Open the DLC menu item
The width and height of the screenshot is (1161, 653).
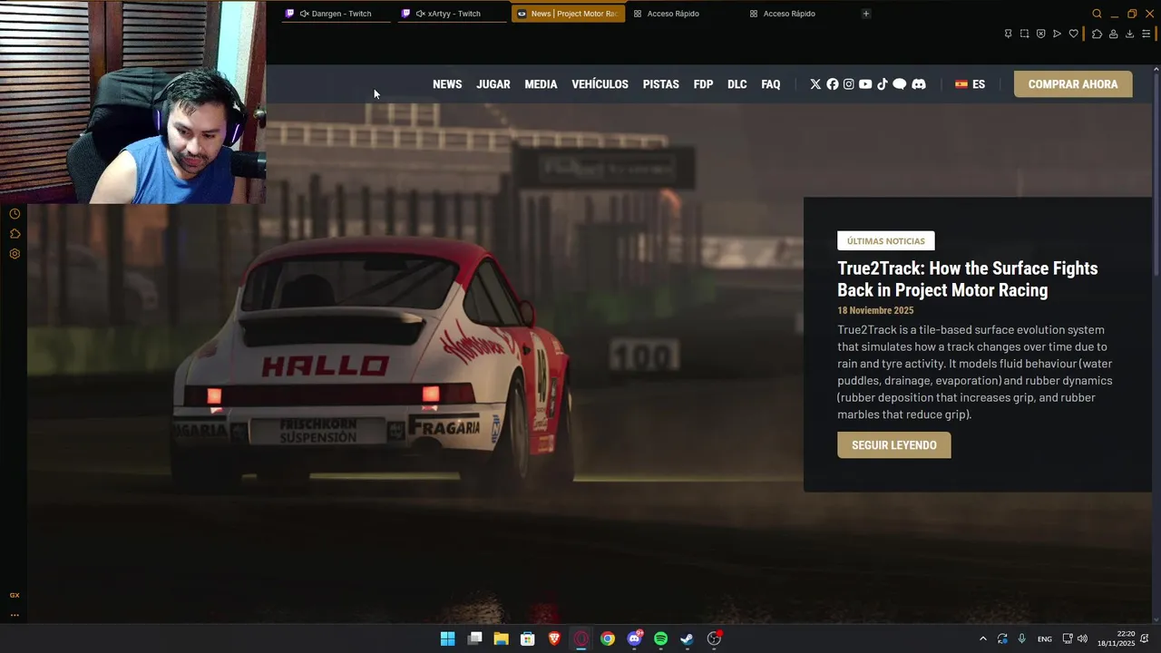click(737, 84)
